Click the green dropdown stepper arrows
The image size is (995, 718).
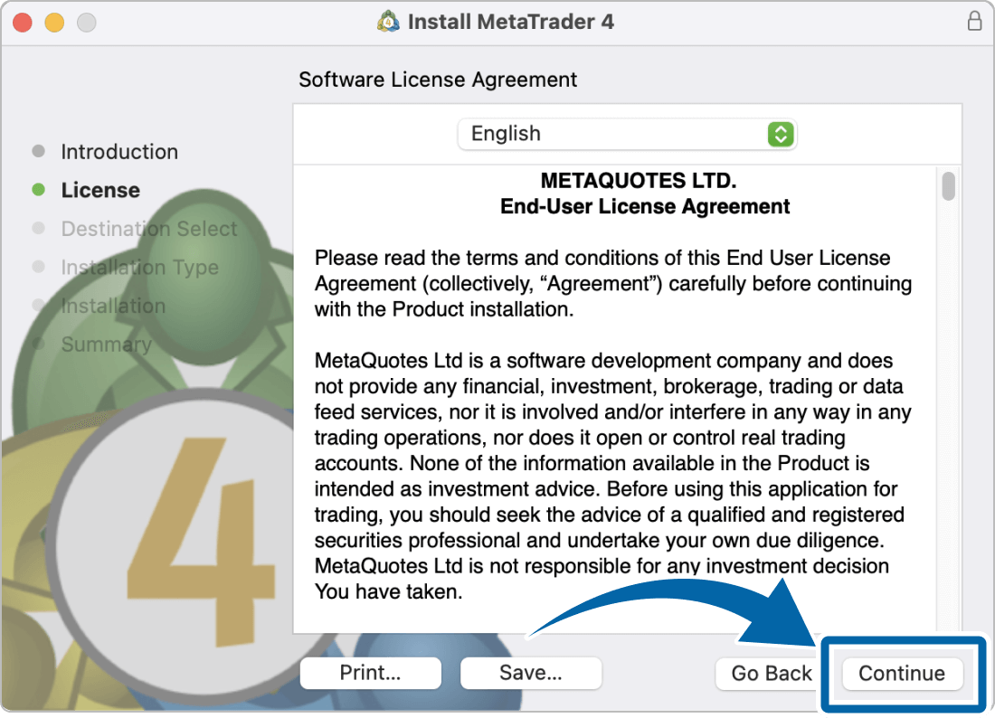(781, 134)
